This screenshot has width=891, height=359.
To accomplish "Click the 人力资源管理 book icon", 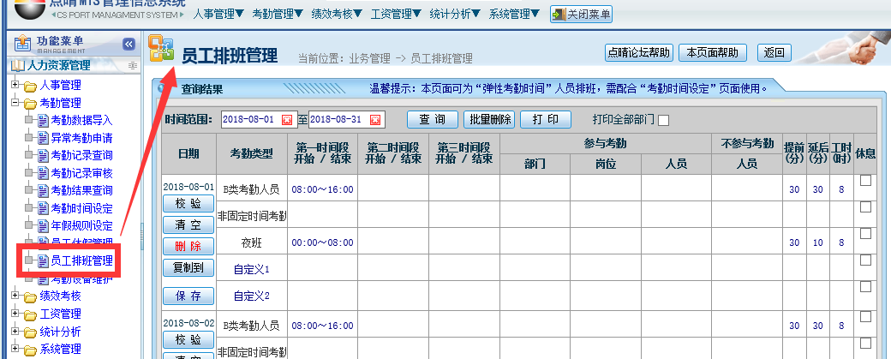I will [17, 66].
